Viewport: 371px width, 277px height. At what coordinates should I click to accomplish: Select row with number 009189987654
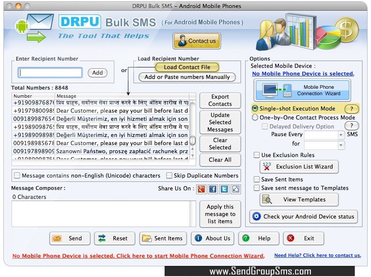point(101,119)
